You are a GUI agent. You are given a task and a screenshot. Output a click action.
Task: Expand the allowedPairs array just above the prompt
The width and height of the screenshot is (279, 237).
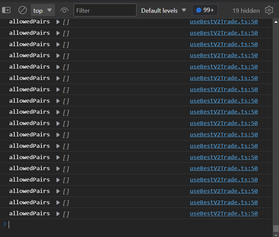58,214
